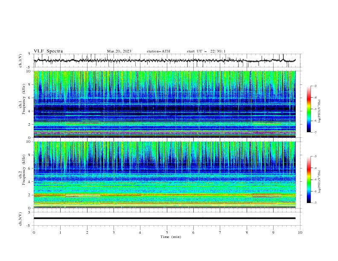Click the "-3" tick on ch.1 colorbar

coord(315,86)
